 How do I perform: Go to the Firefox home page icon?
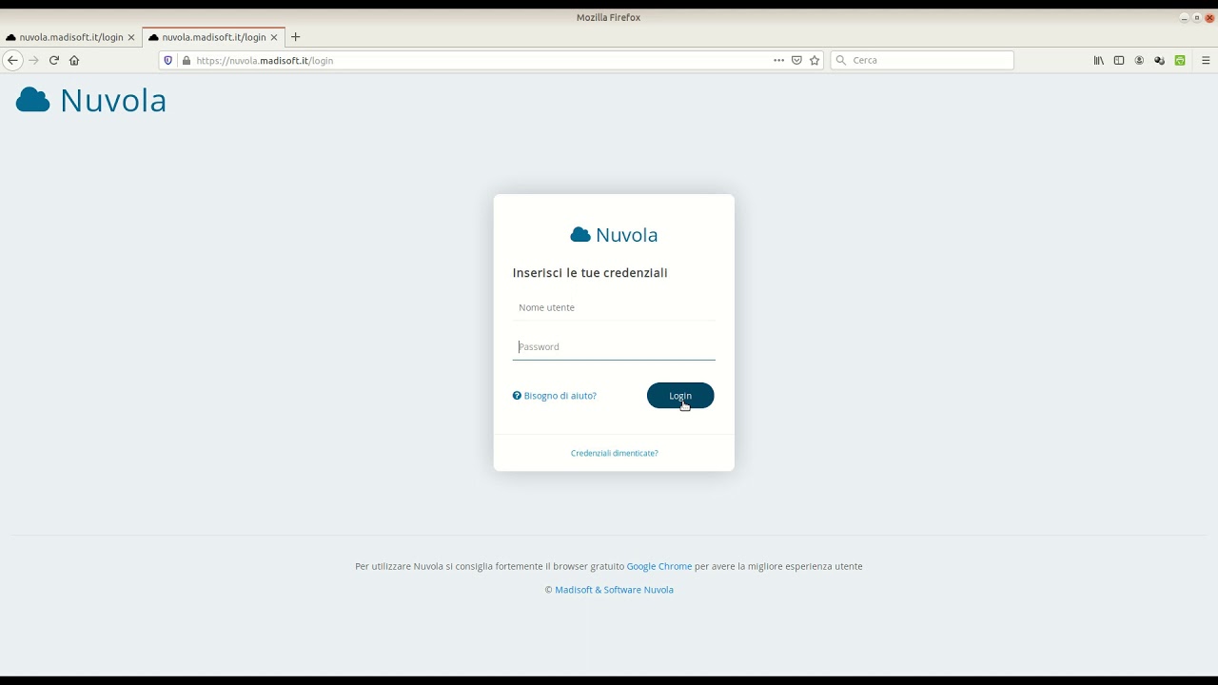click(x=74, y=60)
